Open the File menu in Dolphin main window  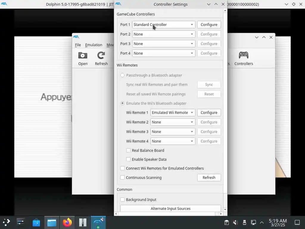point(78,45)
